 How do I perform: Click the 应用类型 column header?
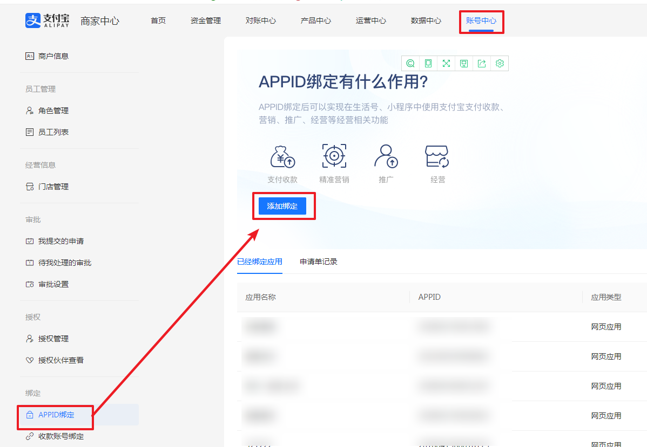tap(606, 297)
